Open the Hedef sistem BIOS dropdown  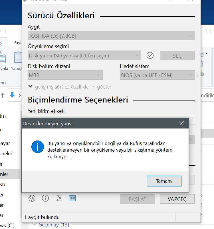(157, 75)
